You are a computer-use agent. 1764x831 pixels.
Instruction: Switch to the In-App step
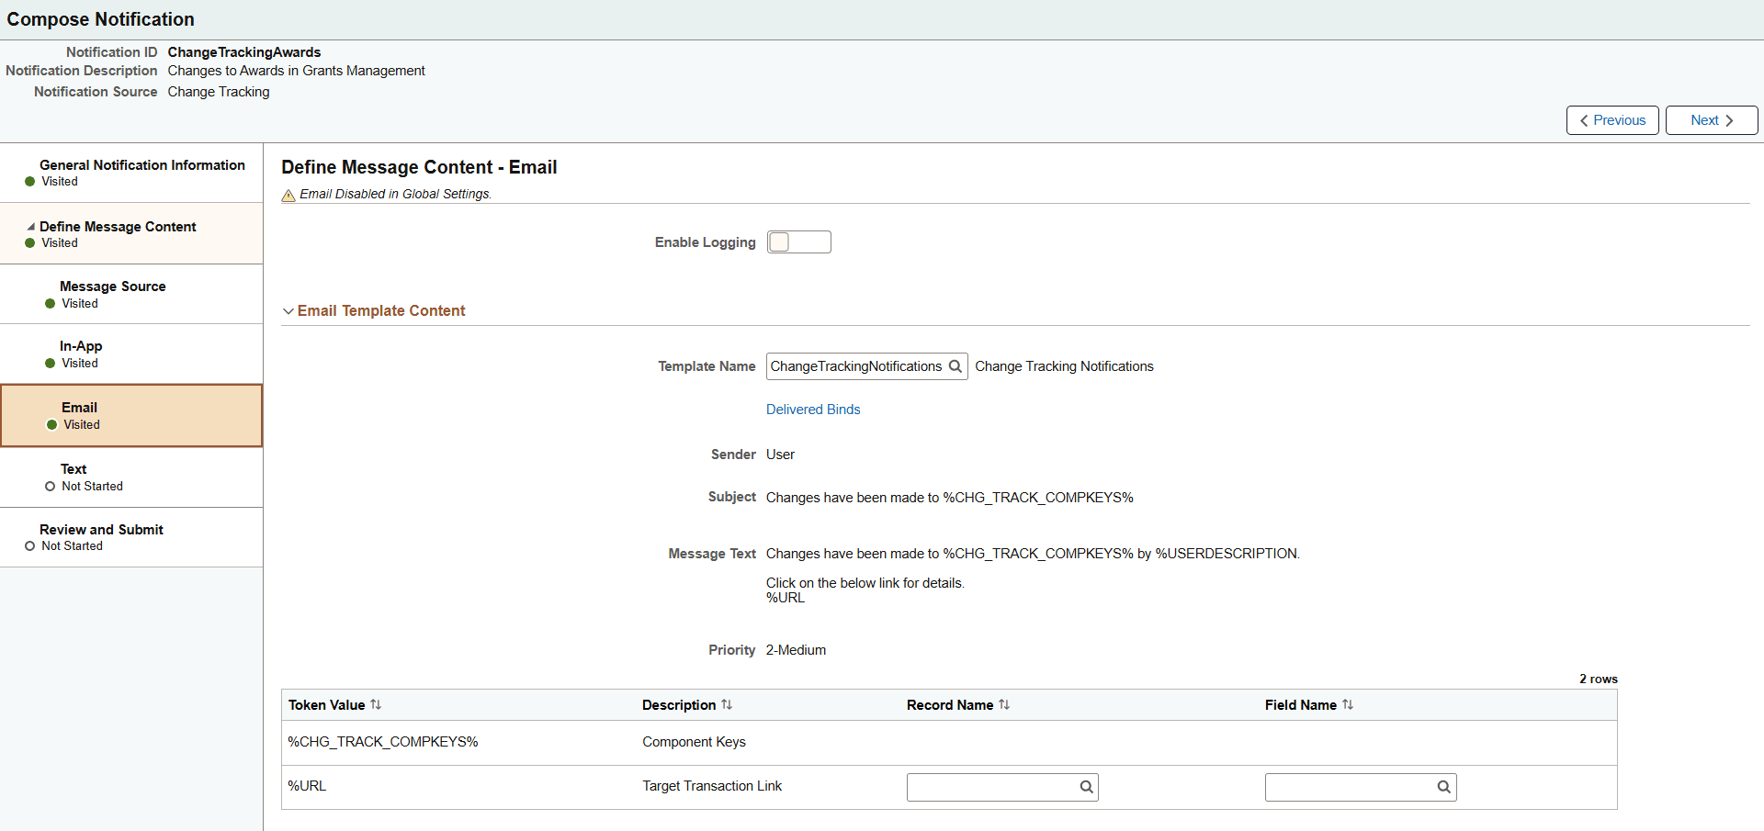(x=81, y=345)
